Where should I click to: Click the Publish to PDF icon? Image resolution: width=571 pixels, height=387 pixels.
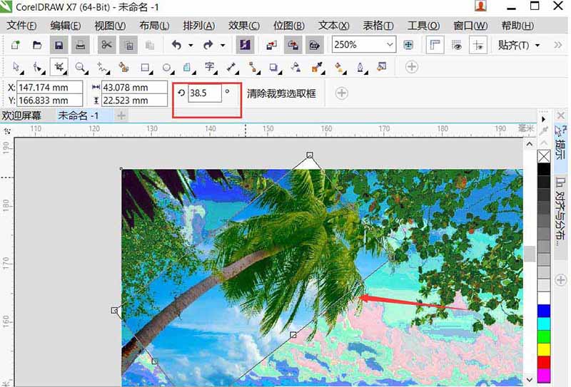click(315, 45)
